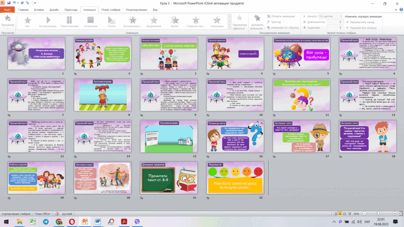Open the Параметры эффектов dropdown
Image resolution: width=404 pixels, height=227 pixels.
[x=239, y=22]
